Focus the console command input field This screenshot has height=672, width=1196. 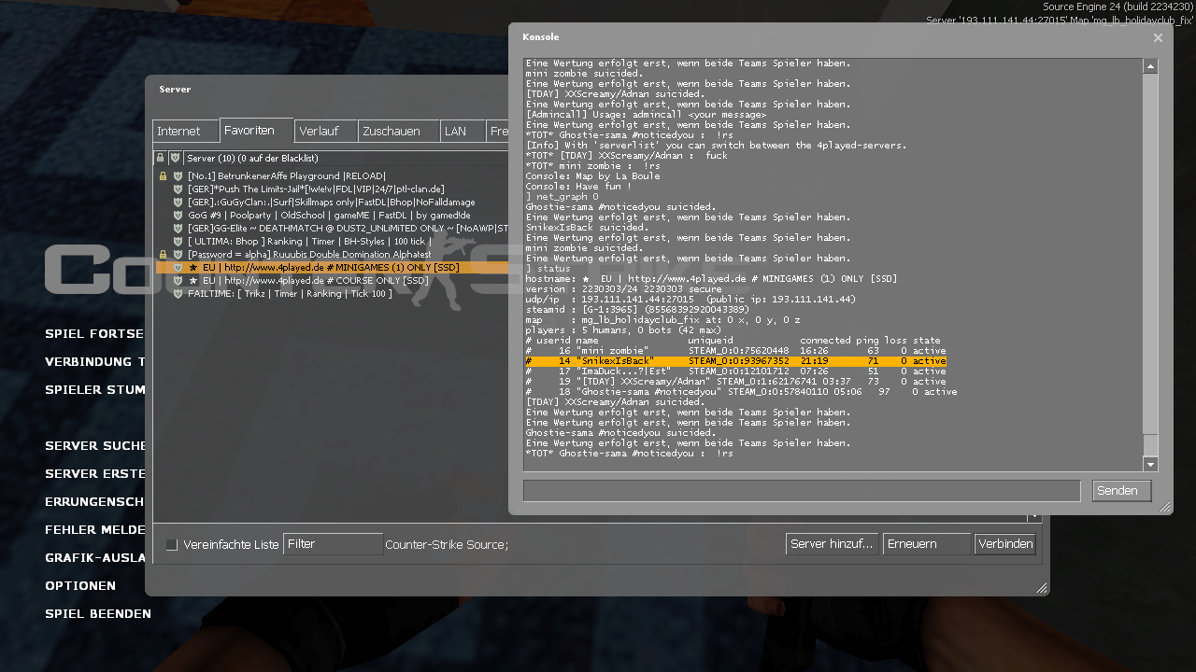click(x=802, y=491)
